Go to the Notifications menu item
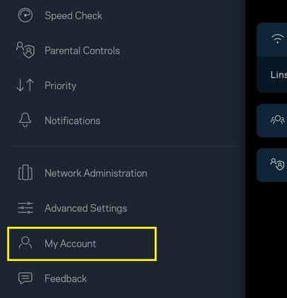This screenshot has width=287, height=298. pyautogui.click(x=73, y=121)
